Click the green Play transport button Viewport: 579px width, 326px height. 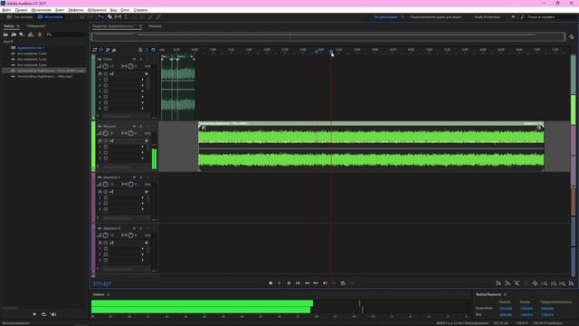point(280,283)
